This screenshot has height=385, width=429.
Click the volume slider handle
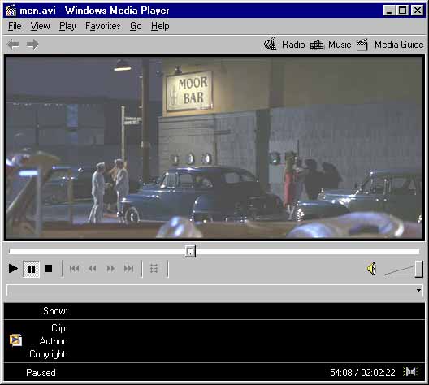click(x=419, y=269)
